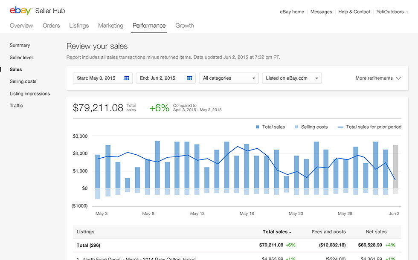Open the eBay home link

(x=292, y=12)
